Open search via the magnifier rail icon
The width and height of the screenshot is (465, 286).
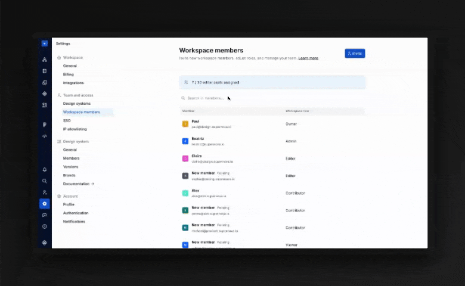[45, 181]
